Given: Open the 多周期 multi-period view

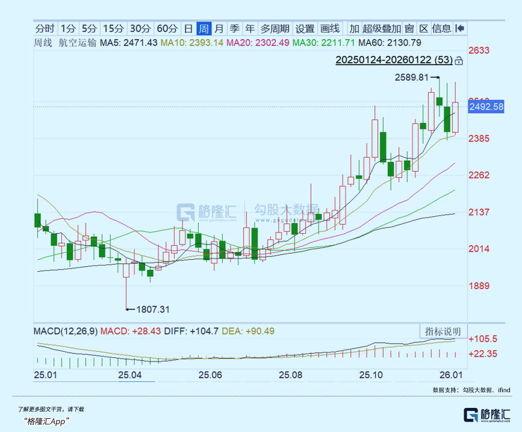Looking at the screenshot, I should click(275, 28).
